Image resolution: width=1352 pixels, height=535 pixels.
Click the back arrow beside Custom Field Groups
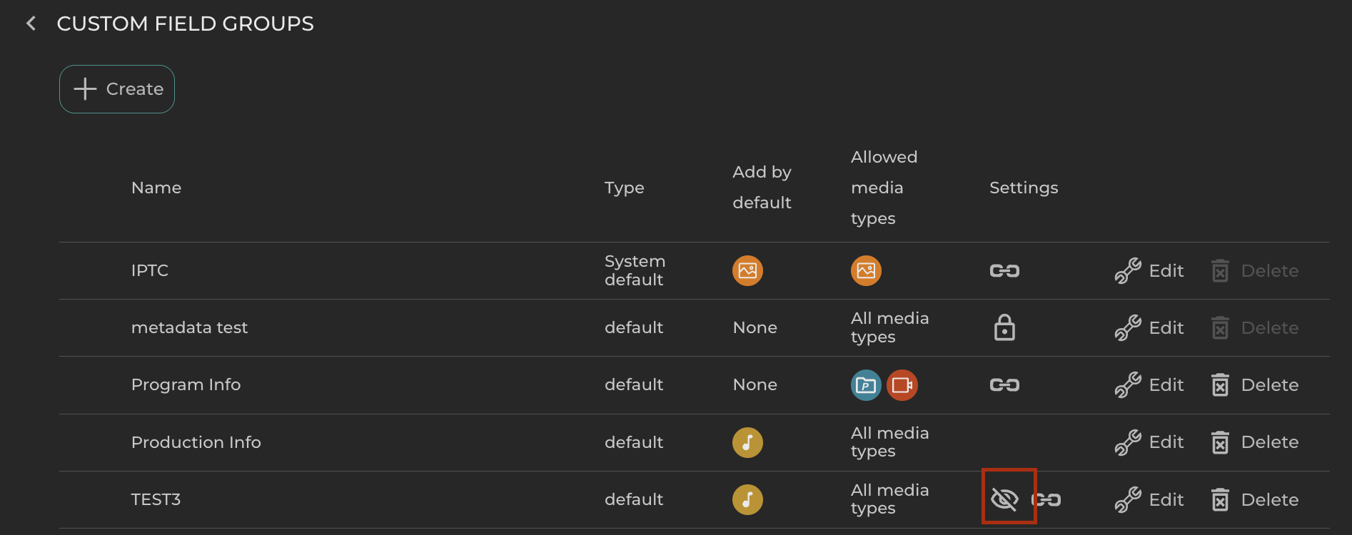31,24
